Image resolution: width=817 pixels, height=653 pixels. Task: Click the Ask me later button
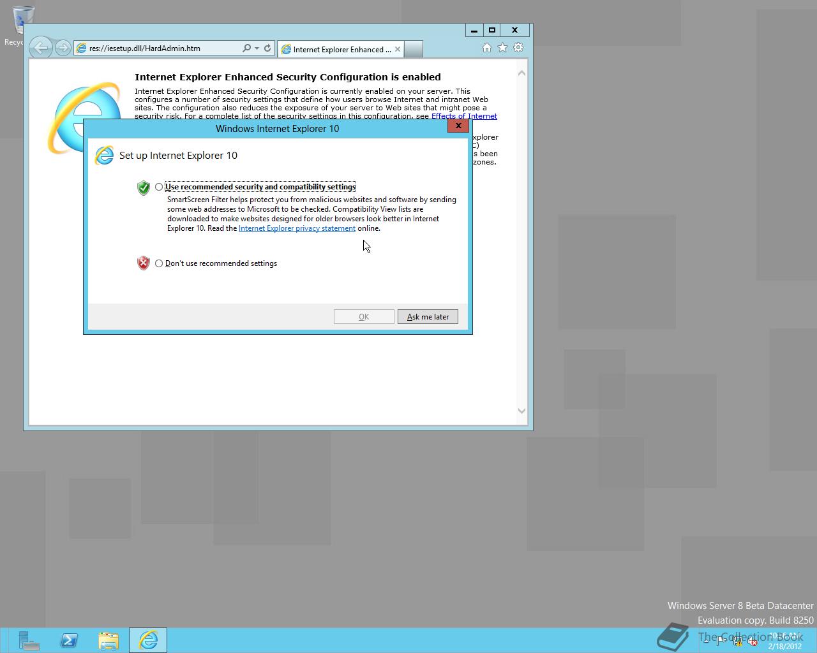tap(428, 317)
